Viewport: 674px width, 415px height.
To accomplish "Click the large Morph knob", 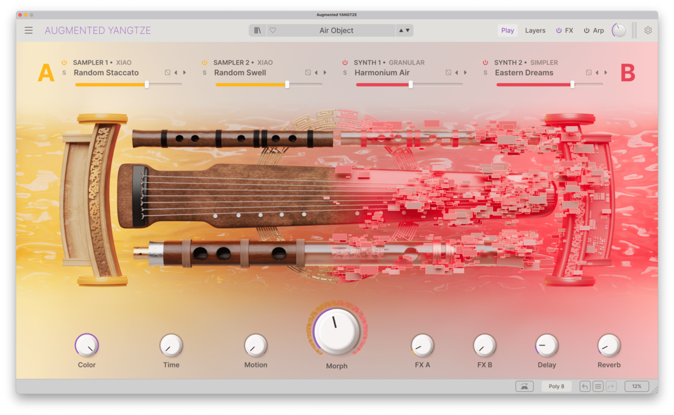I will [x=336, y=331].
